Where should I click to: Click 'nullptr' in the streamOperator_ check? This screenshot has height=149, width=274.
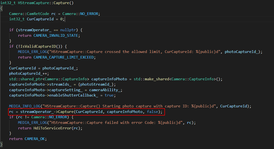(68, 30)
